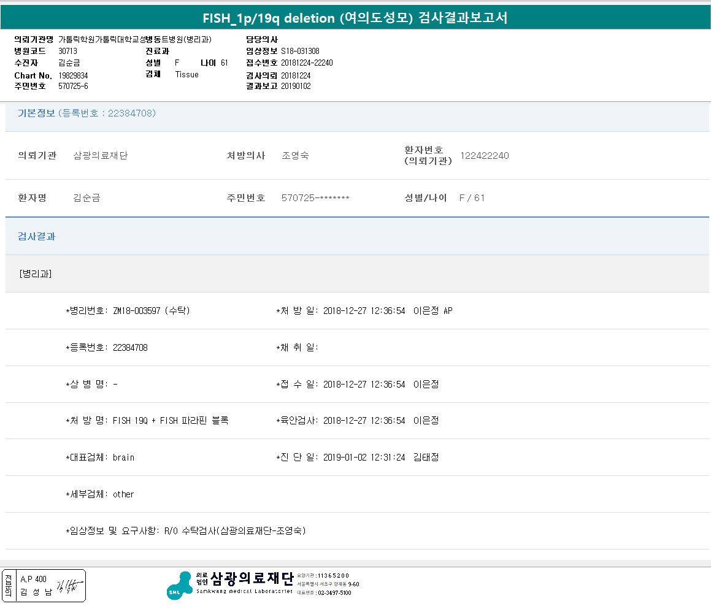Viewport: 711px width, 609px height.
Task: Click the teal report title header bar
Action: pos(355,17)
